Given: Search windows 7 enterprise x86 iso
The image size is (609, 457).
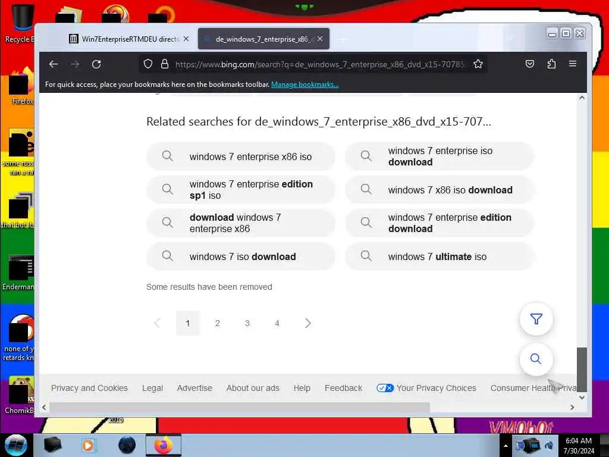Looking at the screenshot, I should pyautogui.click(x=240, y=156).
